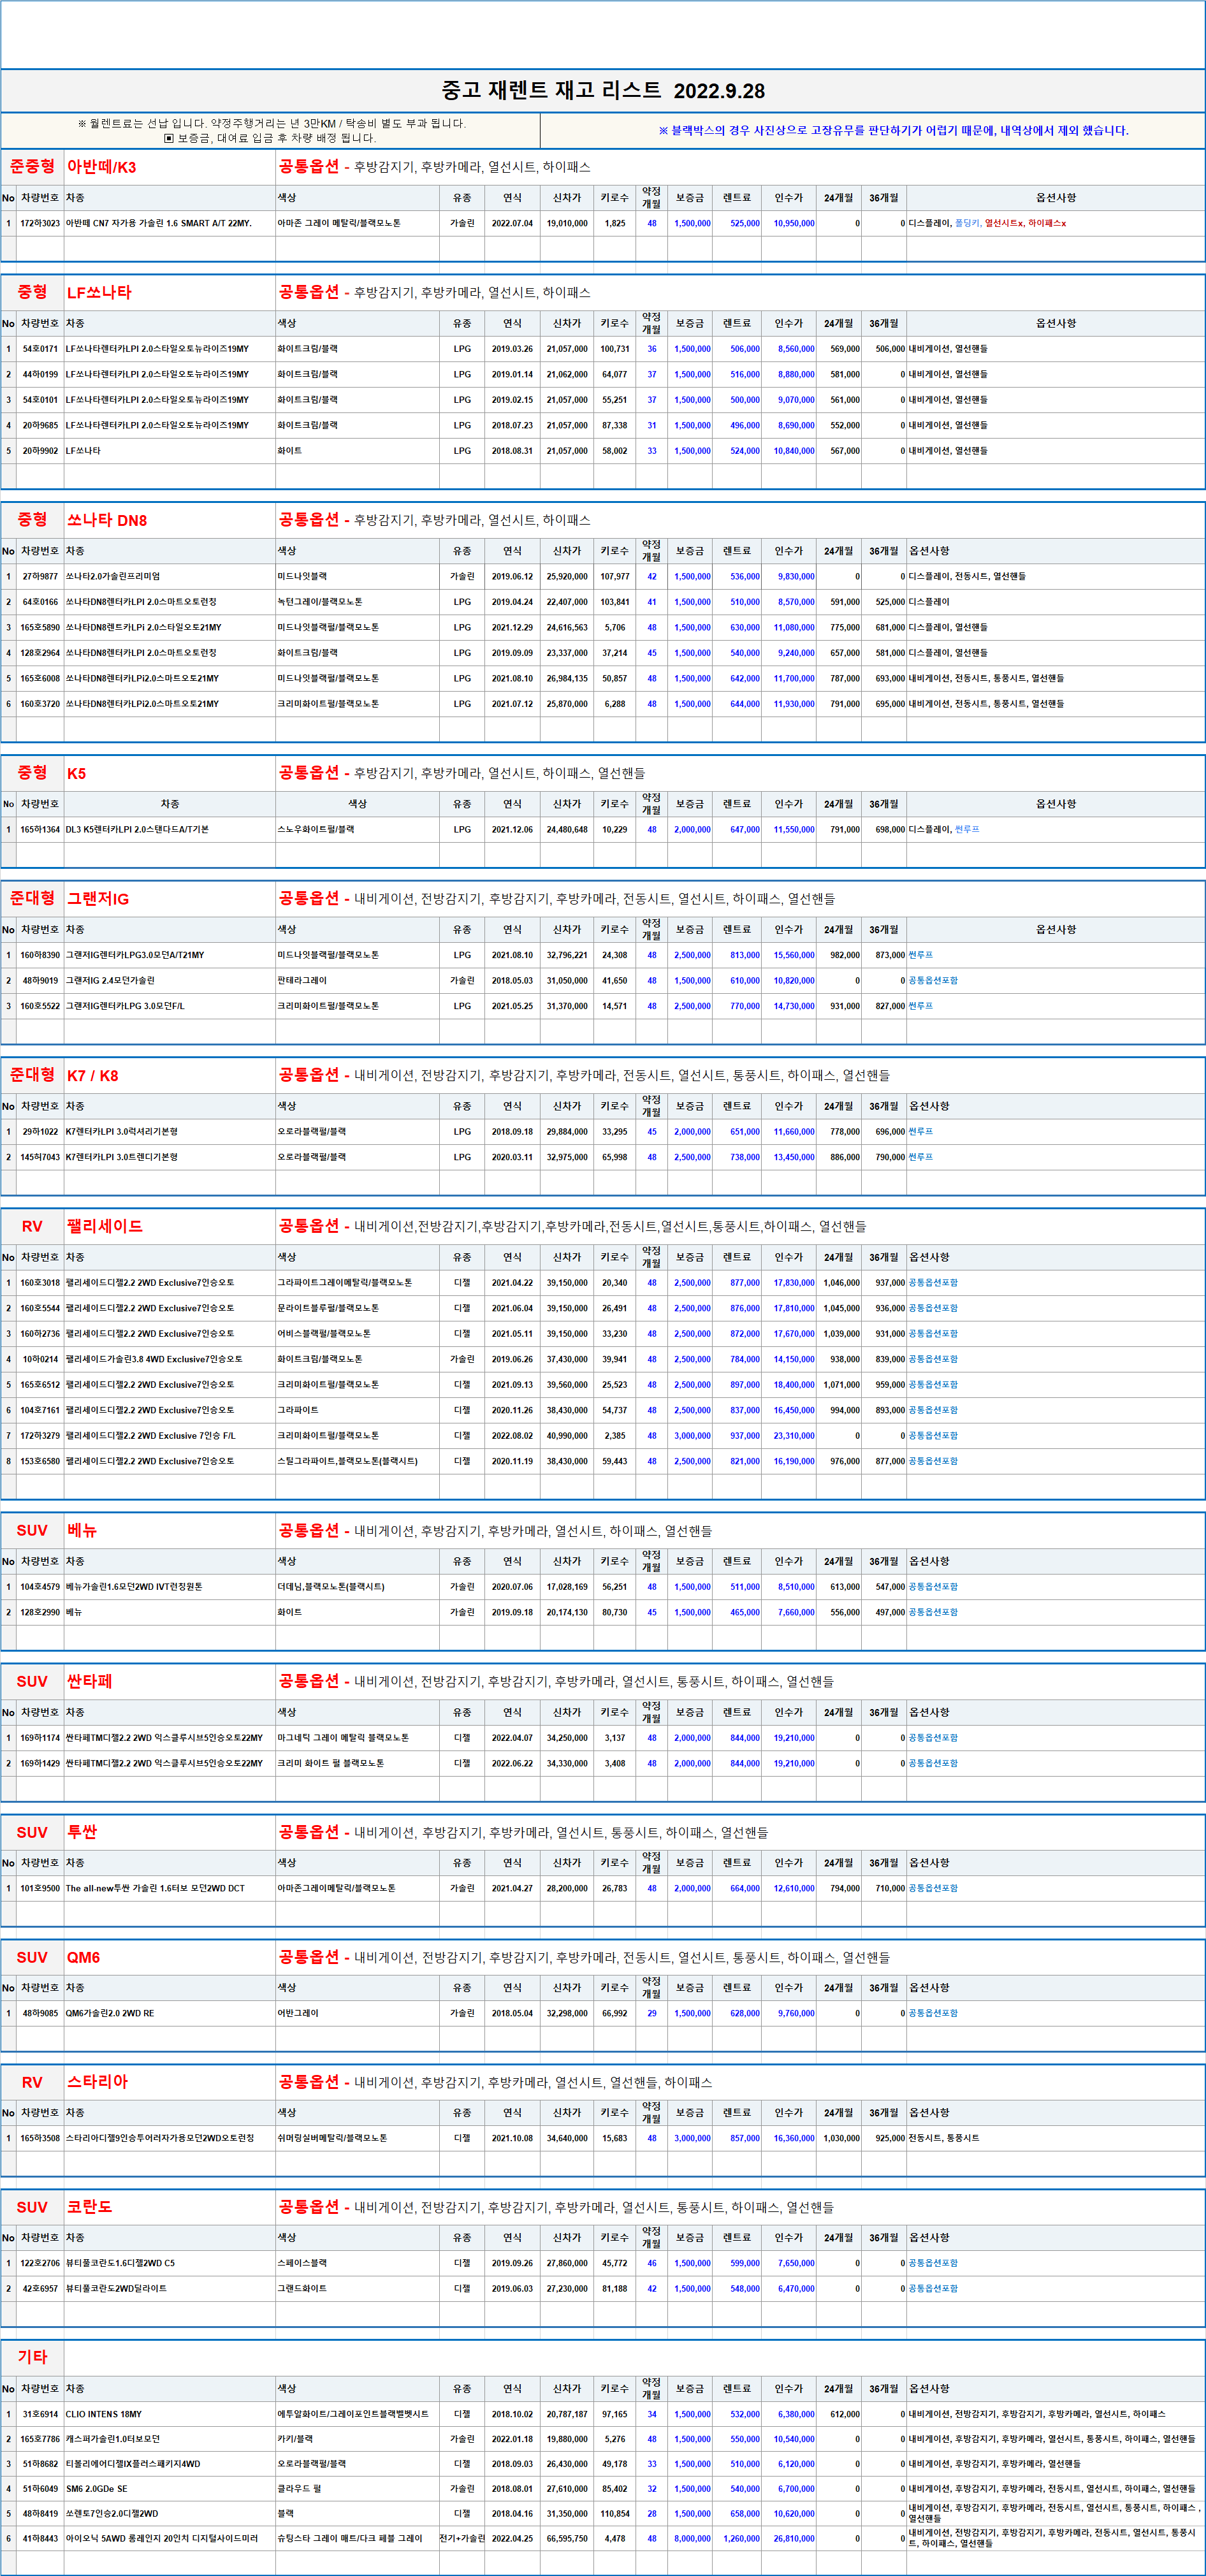Select plate number 54호0171
The width and height of the screenshot is (1206, 2576).
[40, 349]
